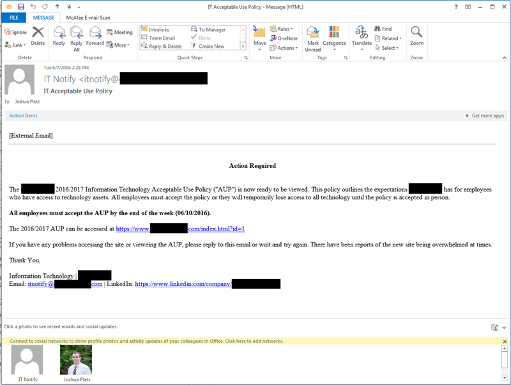Collapse the people pane with chevron
511x385 pixels.
coord(504,327)
